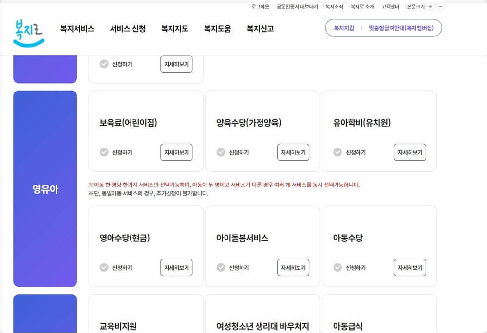Click the check icon on the 유아학비(유치원) card

coord(337,152)
